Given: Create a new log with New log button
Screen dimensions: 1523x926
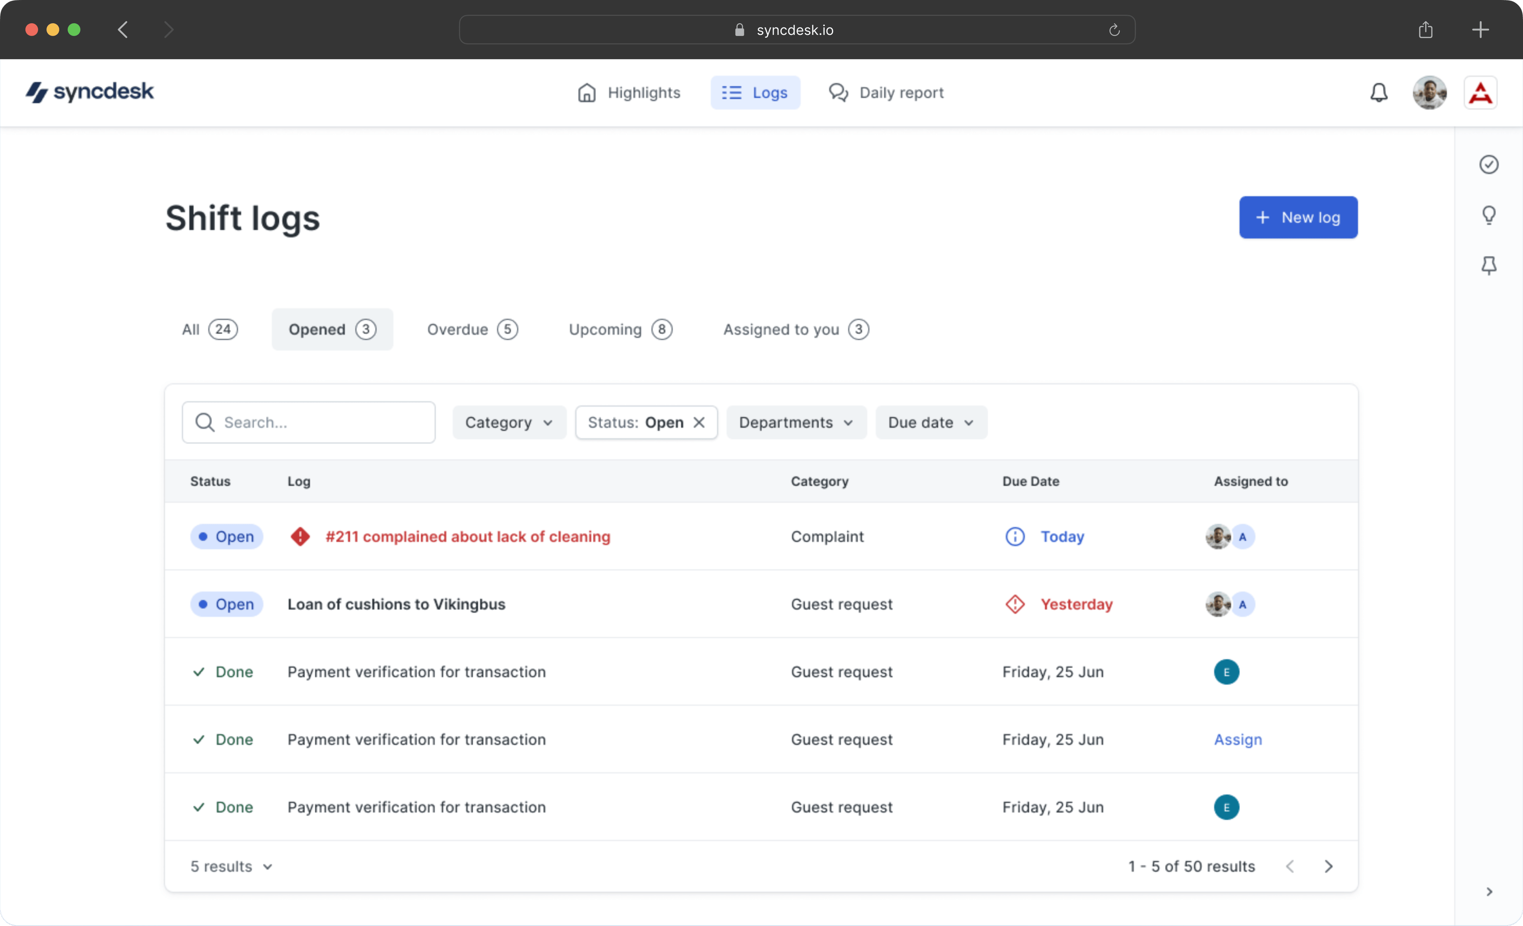Looking at the screenshot, I should coord(1298,217).
